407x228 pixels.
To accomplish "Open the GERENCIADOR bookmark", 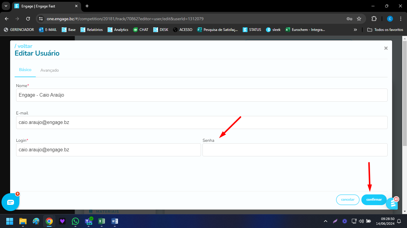I will [19, 30].
